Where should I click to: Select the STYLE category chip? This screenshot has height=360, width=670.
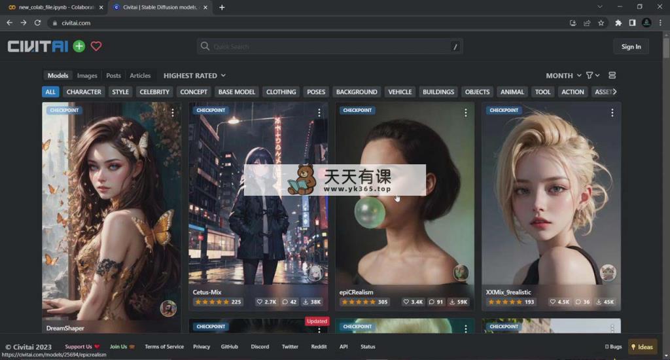coord(120,92)
